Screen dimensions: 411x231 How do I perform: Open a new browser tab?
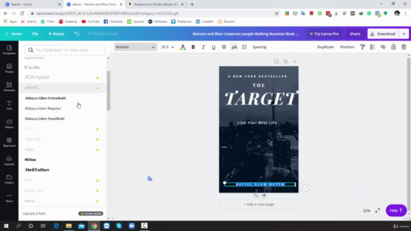(192, 4)
